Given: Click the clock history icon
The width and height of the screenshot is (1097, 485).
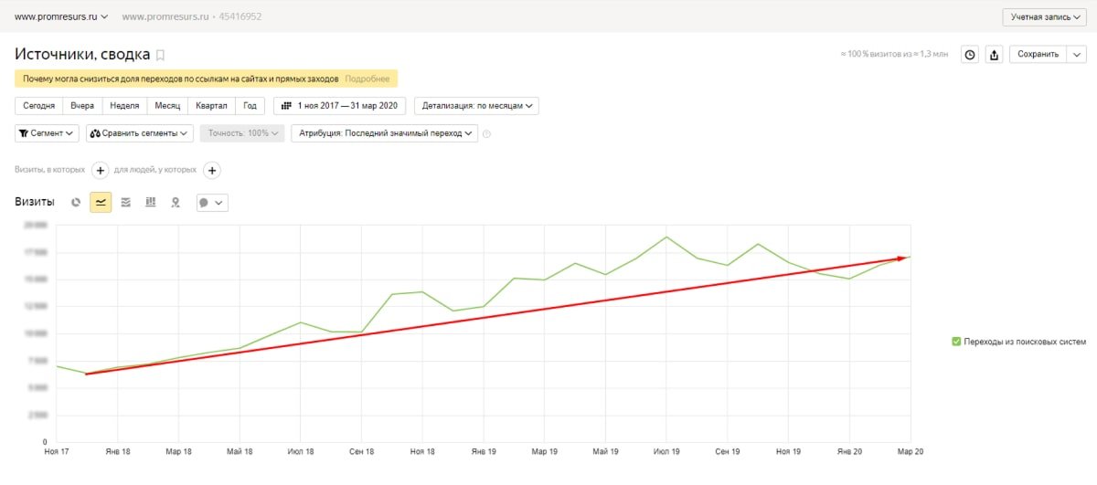Looking at the screenshot, I should 970,55.
